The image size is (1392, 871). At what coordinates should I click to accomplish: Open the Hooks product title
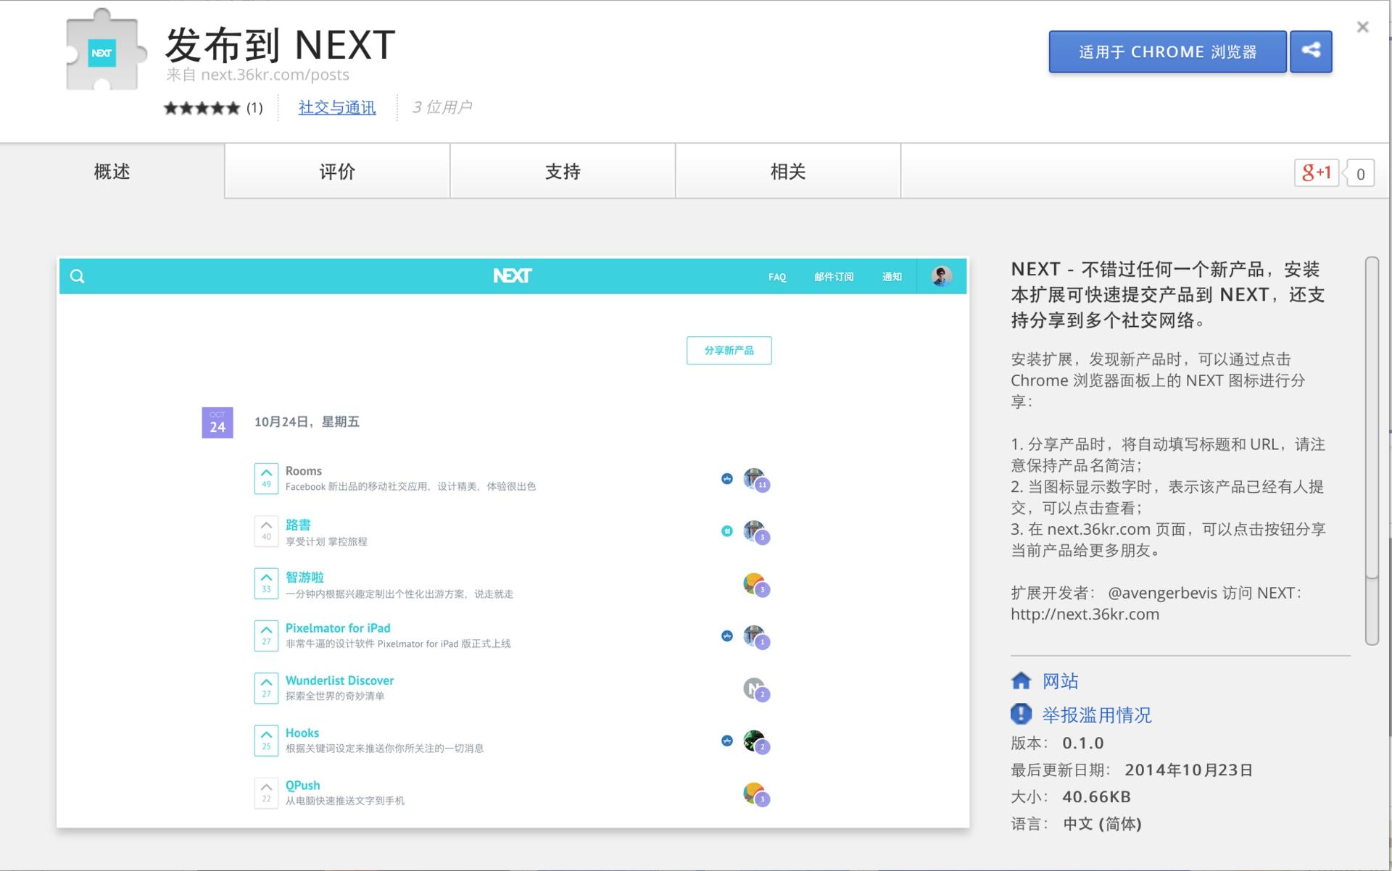click(x=302, y=733)
